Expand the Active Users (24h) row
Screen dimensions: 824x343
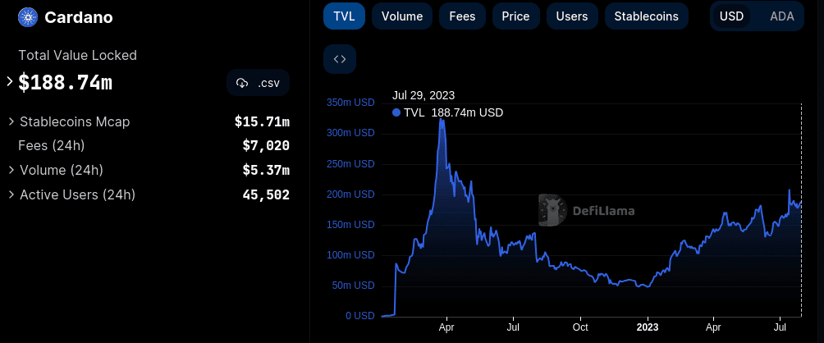point(11,194)
